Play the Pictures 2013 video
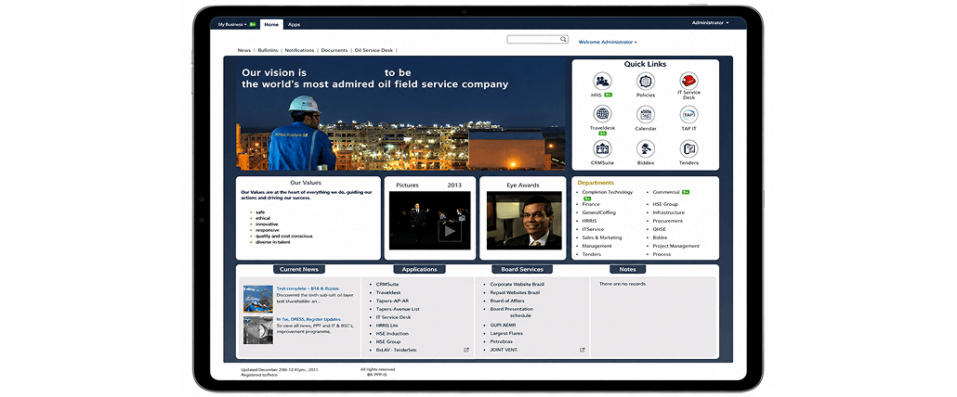Viewport: 957px width, 397px height. click(x=450, y=231)
